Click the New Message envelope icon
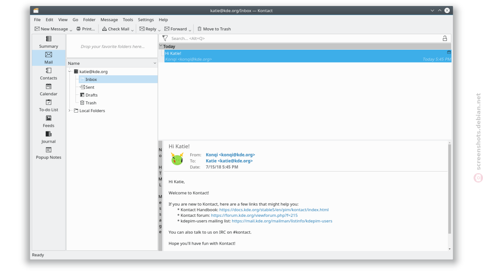The width and height of the screenshot is (483, 271). tap(37, 29)
